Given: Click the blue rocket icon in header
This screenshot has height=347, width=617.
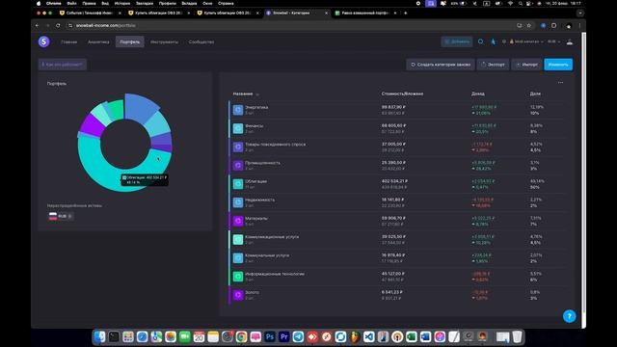Looking at the screenshot, I should [493, 41].
